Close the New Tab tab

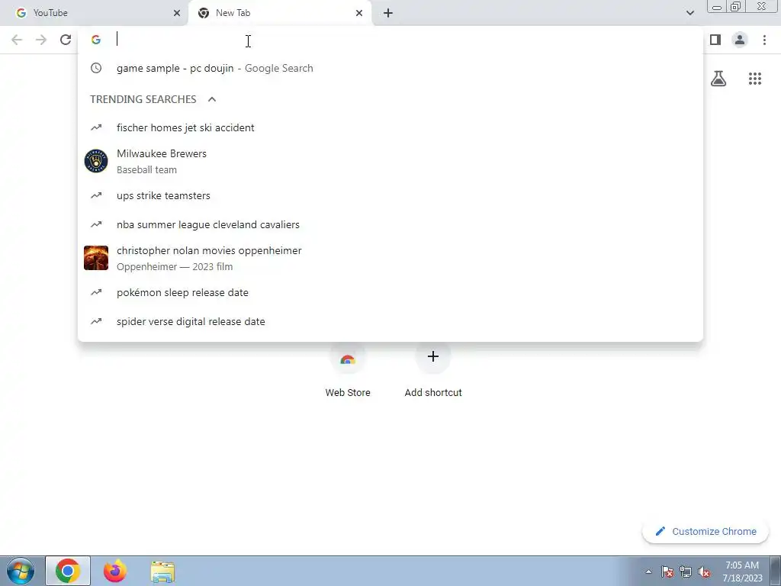click(x=359, y=13)
